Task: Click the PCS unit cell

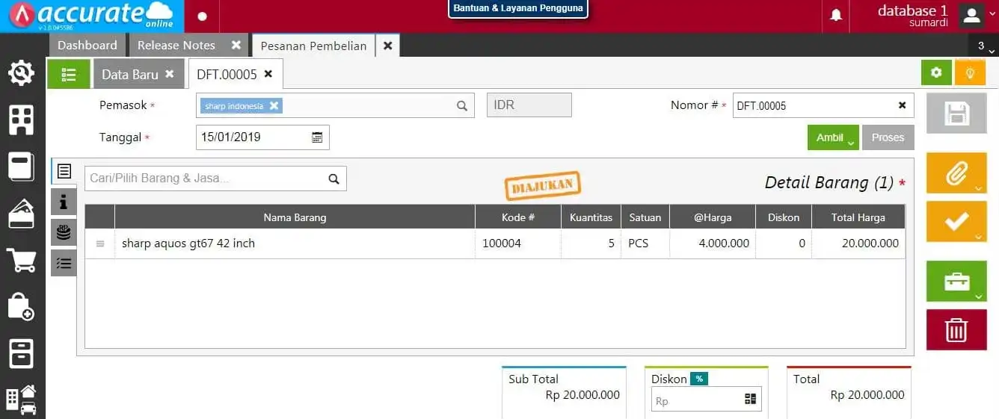Action: (645, 243)
